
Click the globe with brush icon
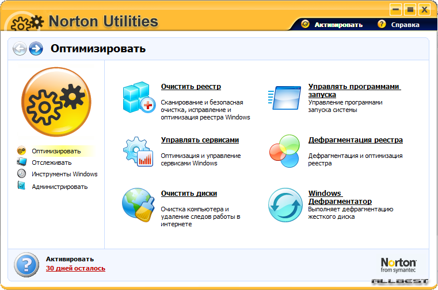139,205
